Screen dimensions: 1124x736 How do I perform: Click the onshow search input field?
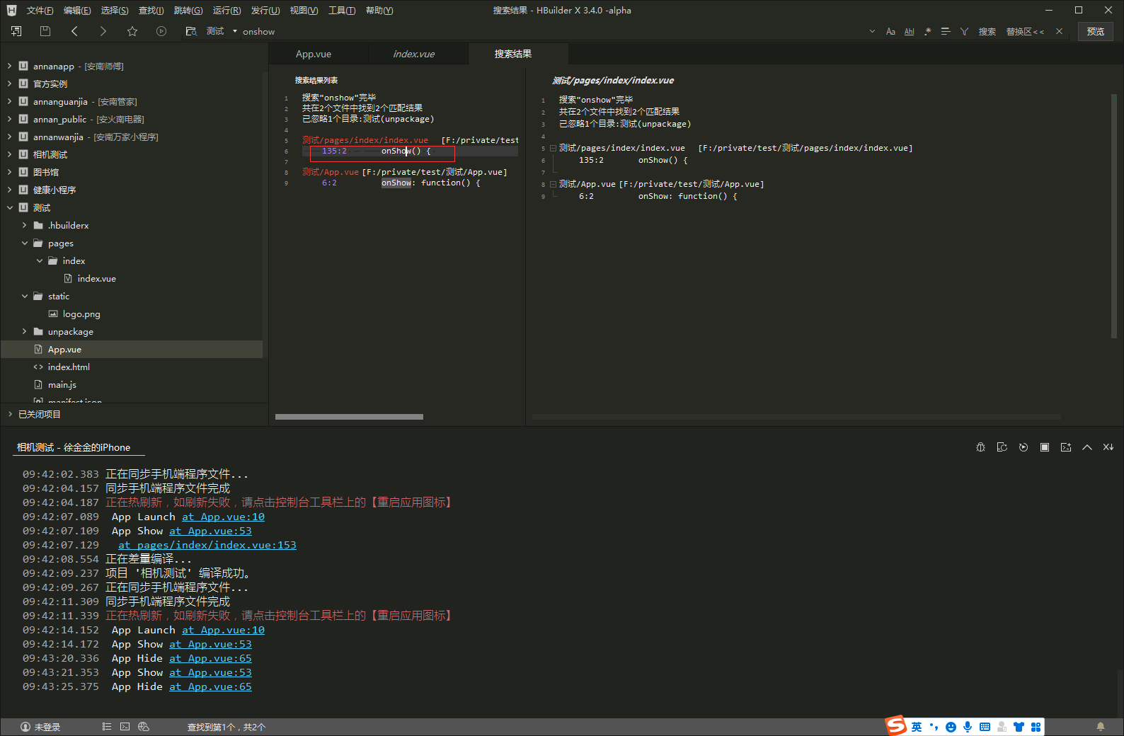tap(552, 32)
